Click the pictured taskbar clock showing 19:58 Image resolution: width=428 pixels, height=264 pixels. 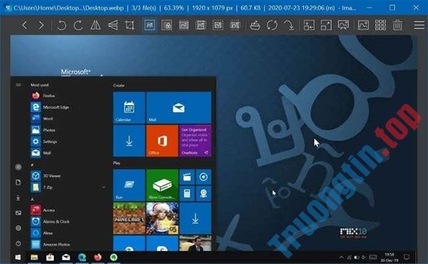[x=389, y=257]
